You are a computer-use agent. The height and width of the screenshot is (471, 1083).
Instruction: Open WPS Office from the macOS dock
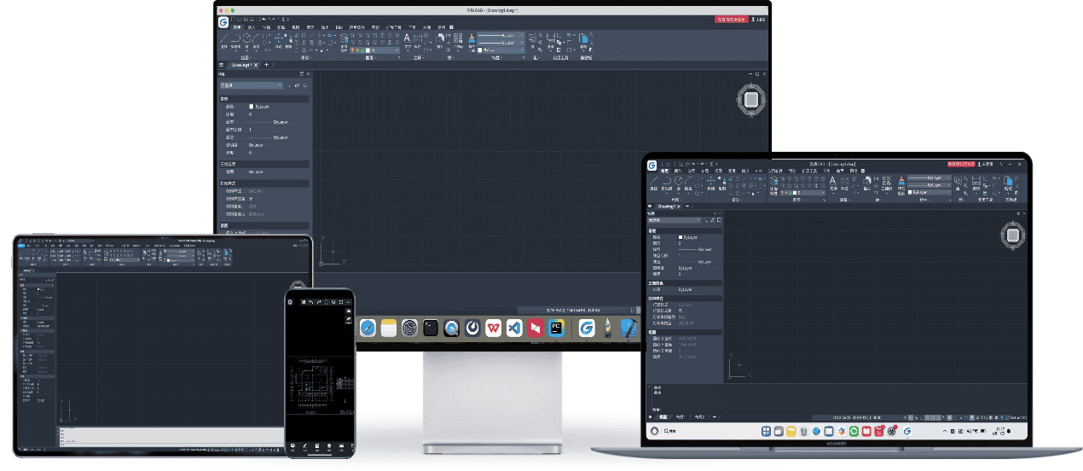pyautogui.click(x=494, y=328)
